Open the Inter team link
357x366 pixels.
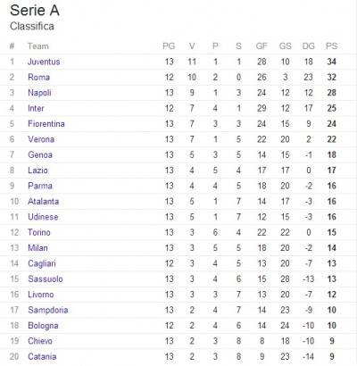tap(36, 108)
